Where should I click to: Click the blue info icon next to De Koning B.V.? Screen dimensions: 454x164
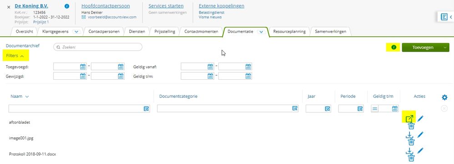(67, 6)
